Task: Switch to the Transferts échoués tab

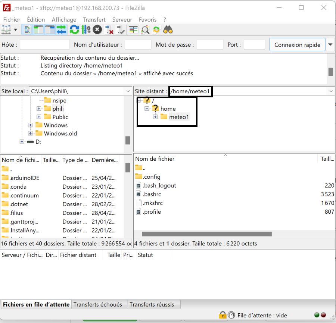Action: point(98,304)
